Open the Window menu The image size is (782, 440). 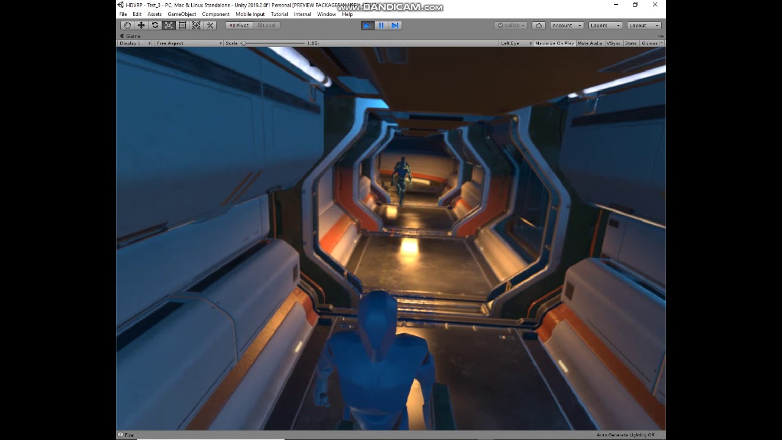point(326,14)
